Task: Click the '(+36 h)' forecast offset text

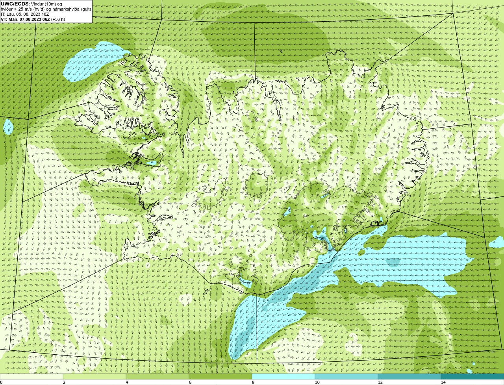Action: point(58,19)
